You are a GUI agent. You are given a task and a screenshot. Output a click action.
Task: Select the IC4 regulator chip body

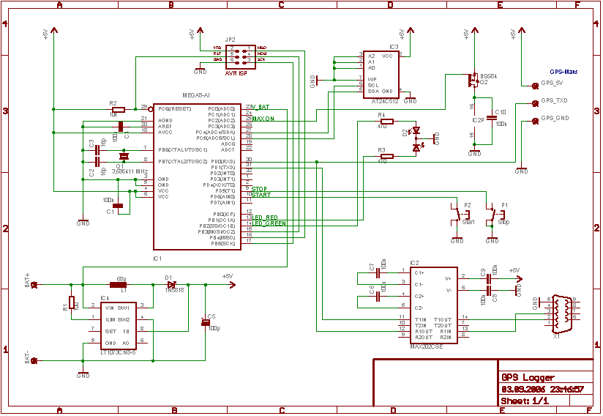click(119, 326)
